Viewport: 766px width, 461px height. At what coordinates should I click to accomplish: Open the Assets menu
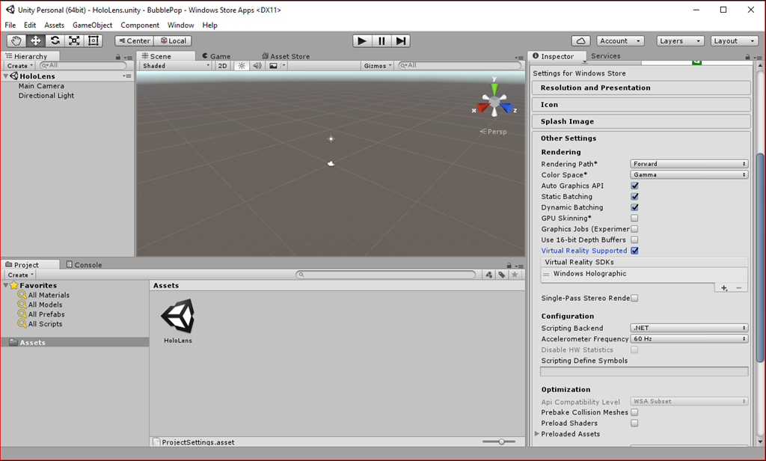coord(54,25)
